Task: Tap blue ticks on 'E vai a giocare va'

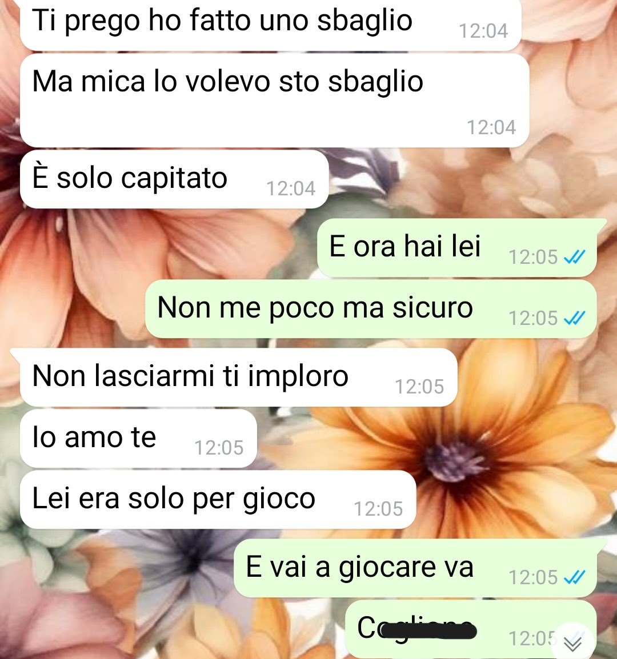Action: tap(574, 577)
